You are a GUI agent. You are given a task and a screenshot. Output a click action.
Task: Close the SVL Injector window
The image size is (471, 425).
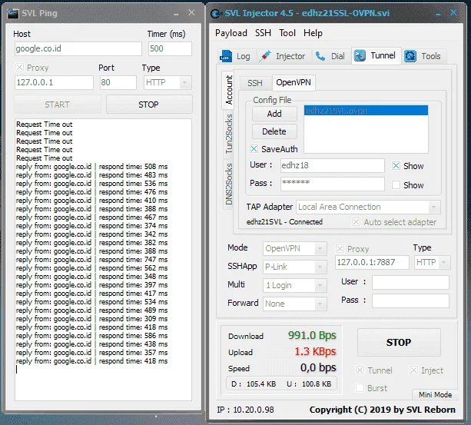click(x=453, y=12)
